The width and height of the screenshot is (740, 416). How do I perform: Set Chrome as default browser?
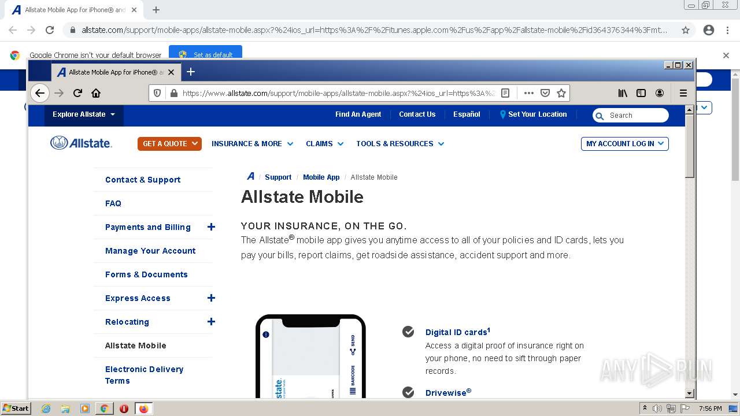click(x=205, y=54)
